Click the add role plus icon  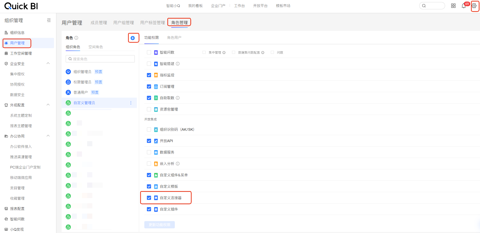[133, 38]
